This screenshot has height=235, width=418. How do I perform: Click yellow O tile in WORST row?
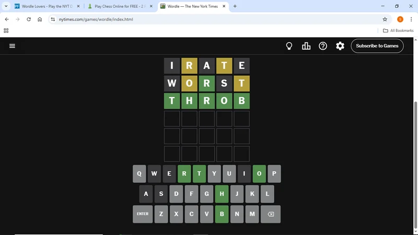tap(189, 83)
